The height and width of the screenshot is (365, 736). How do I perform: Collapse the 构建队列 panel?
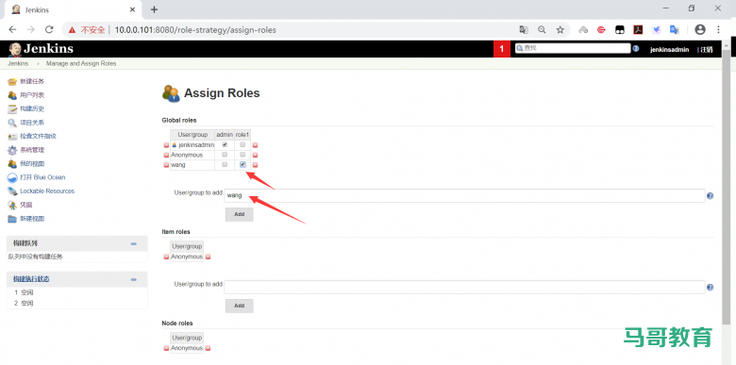(x=134, y=243)
